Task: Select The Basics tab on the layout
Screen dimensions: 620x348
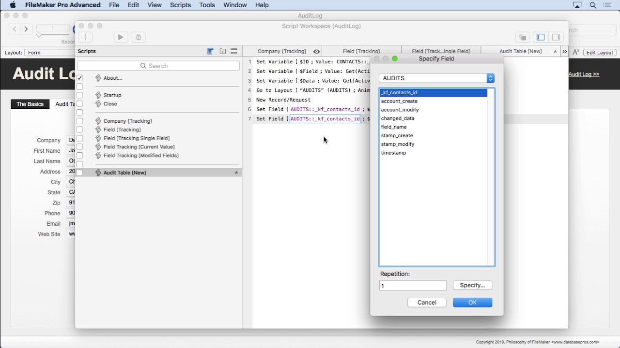Action: point(30,104)
